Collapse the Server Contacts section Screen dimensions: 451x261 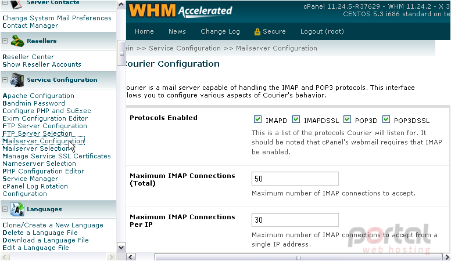click(x=5, y=2)
